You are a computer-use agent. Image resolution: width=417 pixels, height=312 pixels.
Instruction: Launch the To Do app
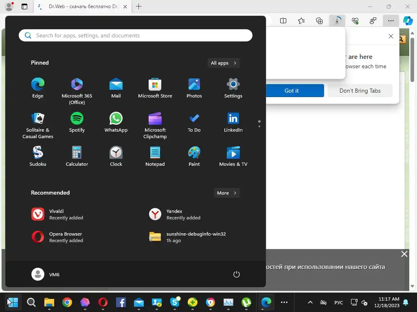194,122
